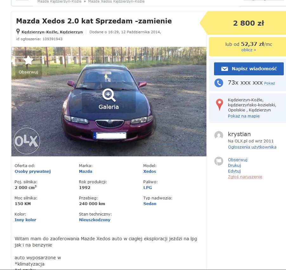Click Edytuj link
286x270 pixels.
click(234, 171)
